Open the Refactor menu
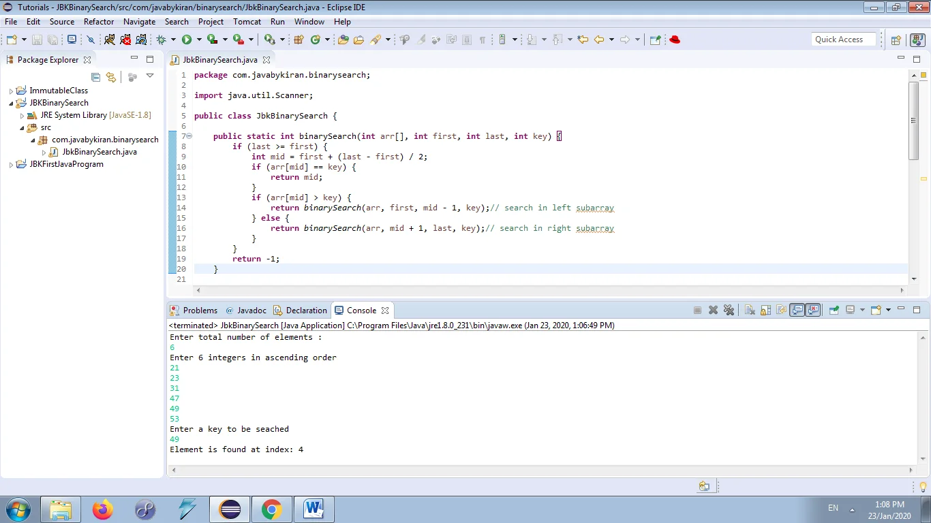Image resolution: width=931 pixels, height=523 pixels. coord(99,21)
